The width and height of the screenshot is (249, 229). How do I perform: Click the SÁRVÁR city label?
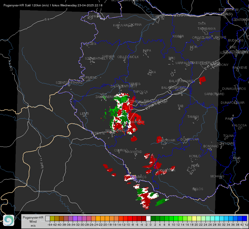(108, 56)
